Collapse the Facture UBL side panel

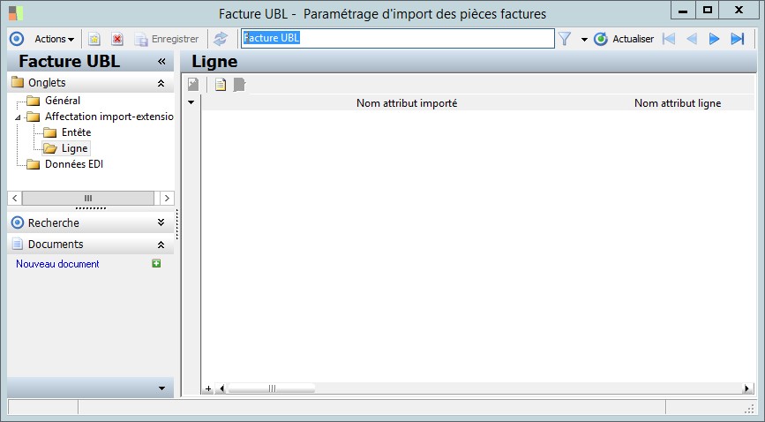[161, 62]
